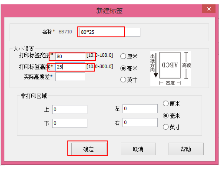This screenshot has height=170, width=219.
Task: Open 帮助 help button
Action: point(186,149)
